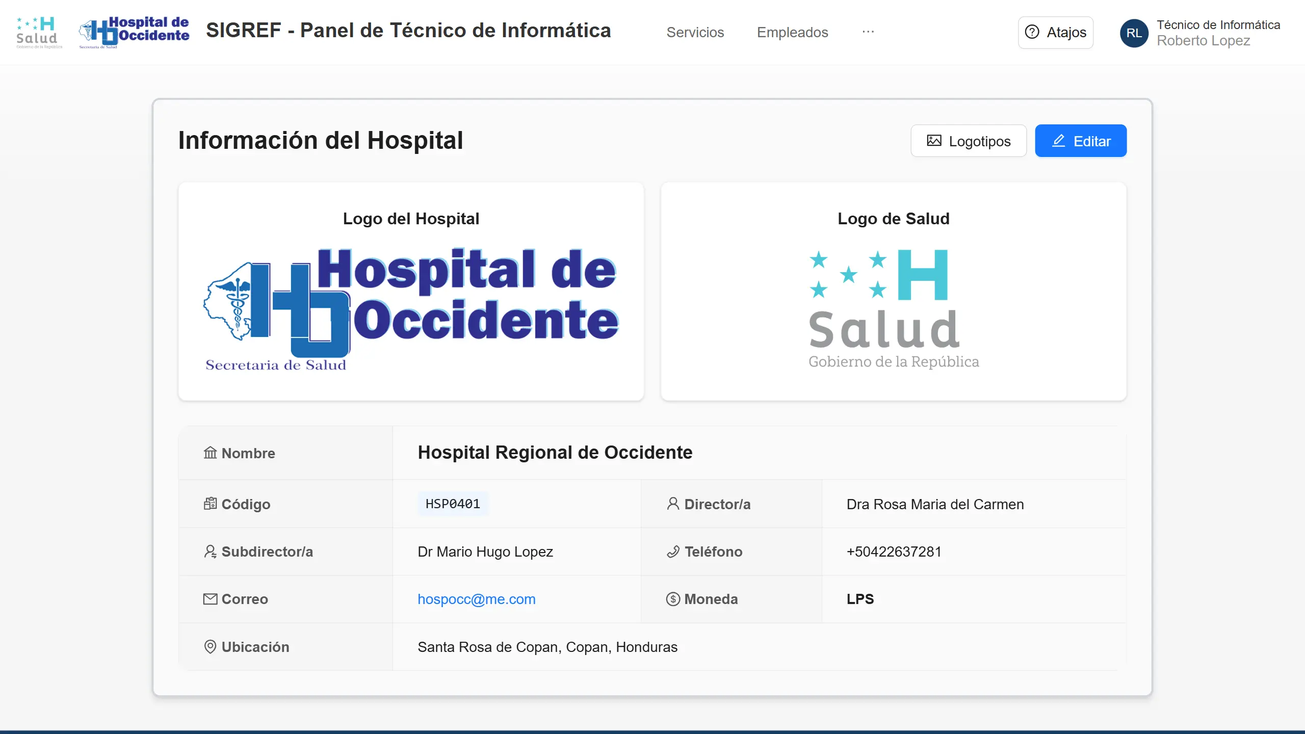1305x734 pixels.
Task: Open the hospocc@me.com email link
Action: pos(476,599)
